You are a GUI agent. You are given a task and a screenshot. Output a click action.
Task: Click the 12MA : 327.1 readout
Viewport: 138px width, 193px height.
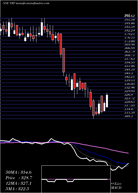(18, 183)
